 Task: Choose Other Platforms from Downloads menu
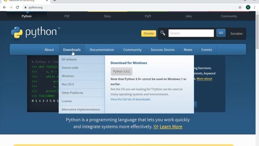[x=82, y=93]
